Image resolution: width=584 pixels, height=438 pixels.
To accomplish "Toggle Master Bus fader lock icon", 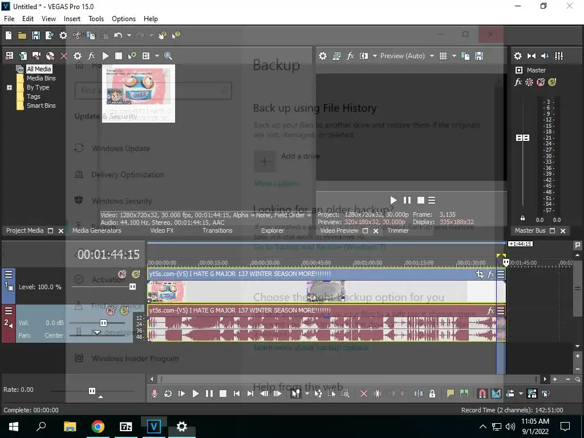I will 522,218.
